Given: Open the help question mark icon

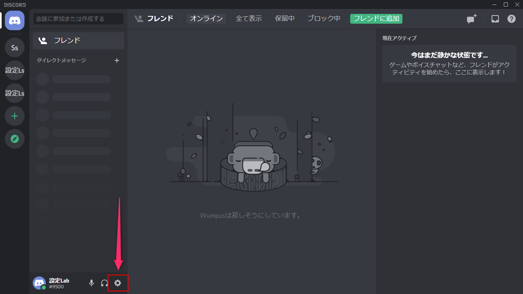Looking at the screenshot, I should click(512, 19).
